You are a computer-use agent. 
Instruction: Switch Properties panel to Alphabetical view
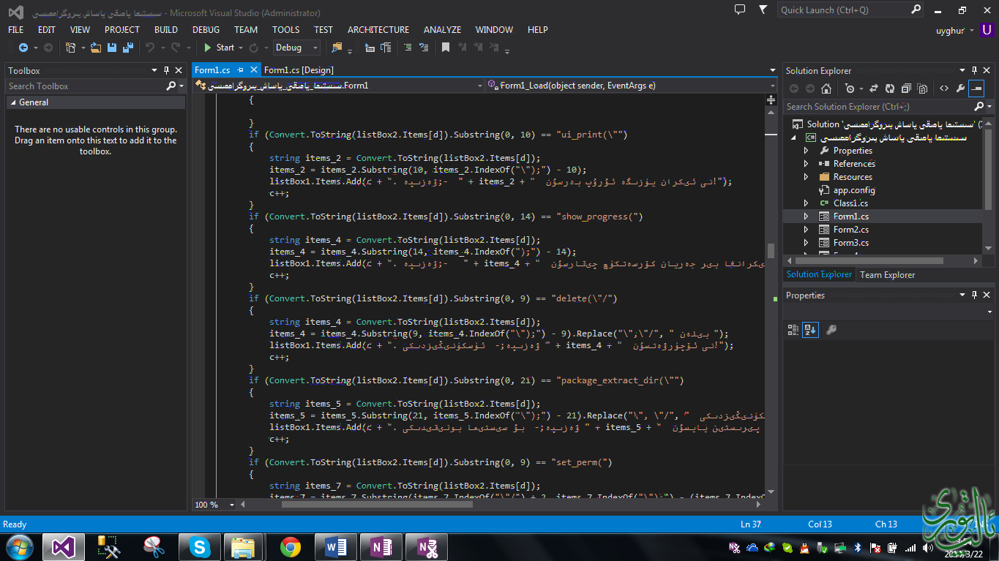(810, 330)
